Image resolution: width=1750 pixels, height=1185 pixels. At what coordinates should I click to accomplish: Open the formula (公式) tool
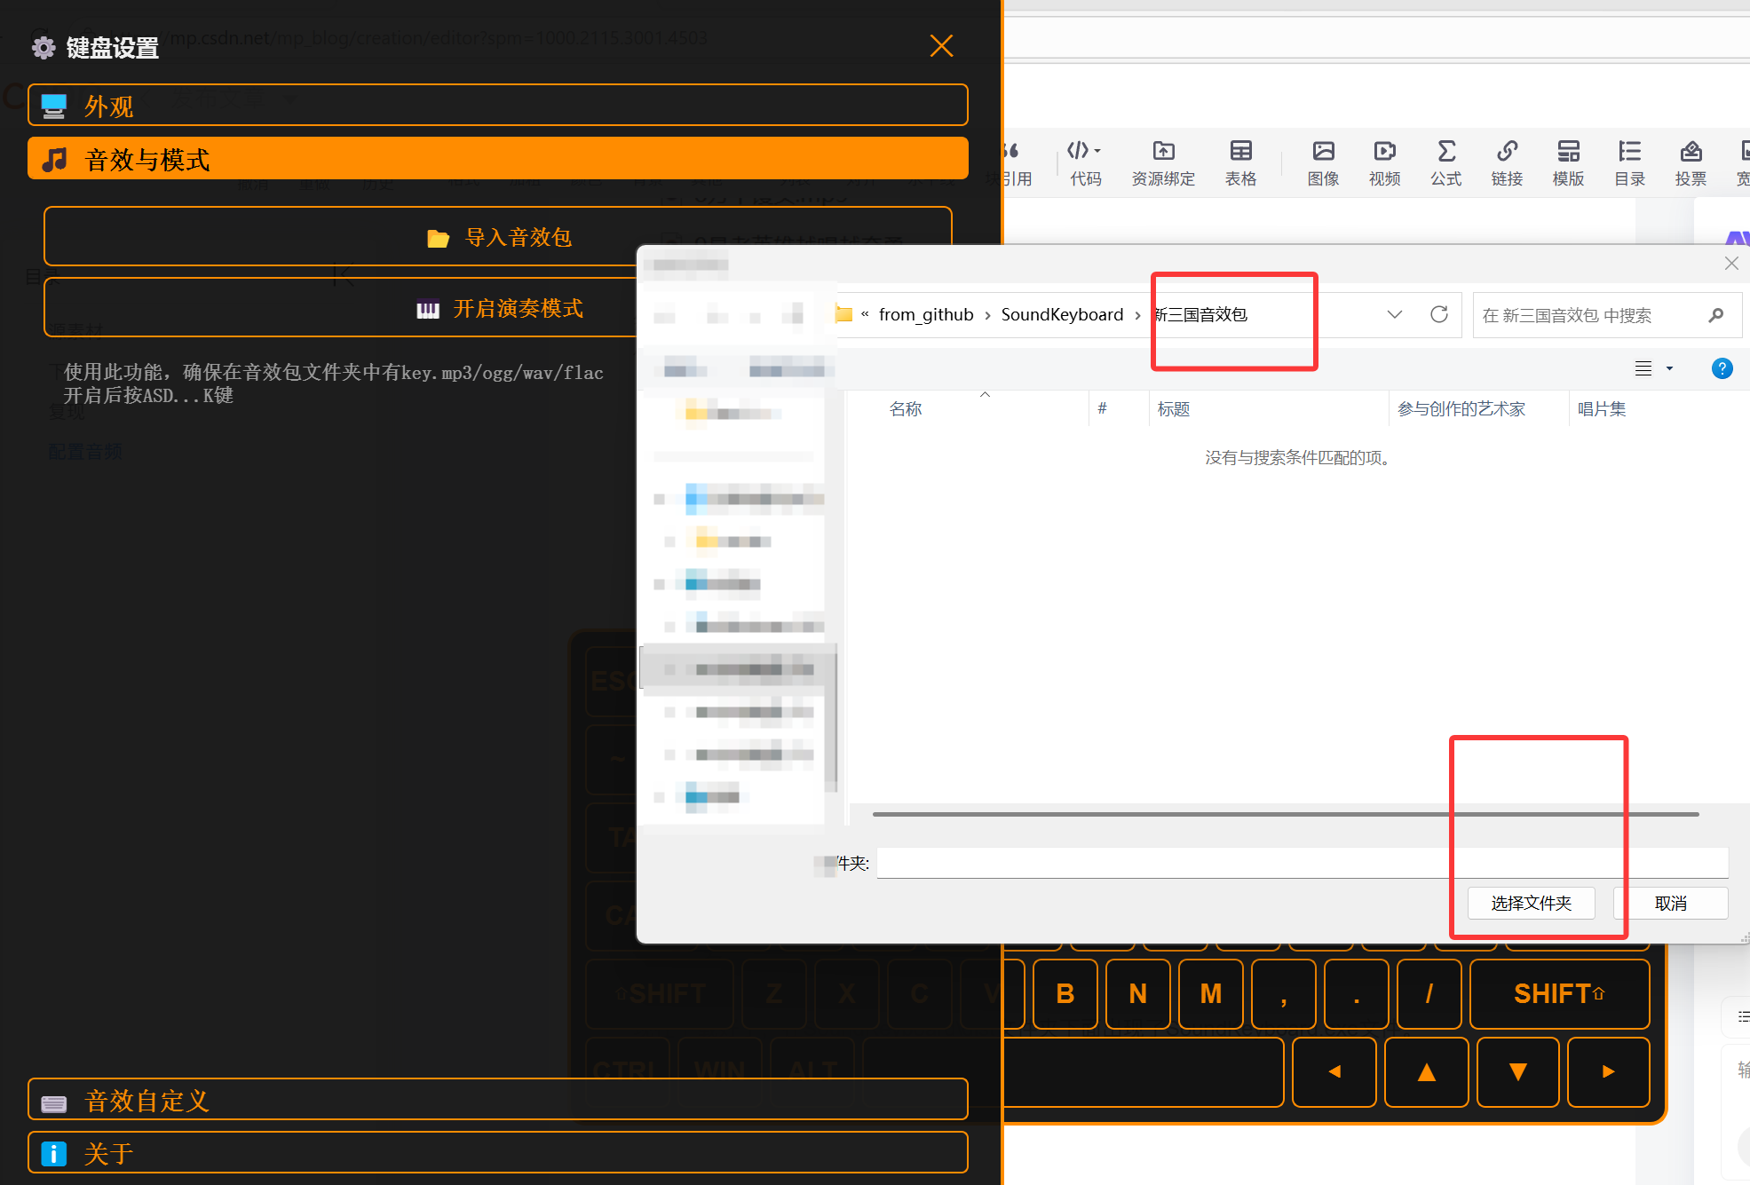point(1445,162)
